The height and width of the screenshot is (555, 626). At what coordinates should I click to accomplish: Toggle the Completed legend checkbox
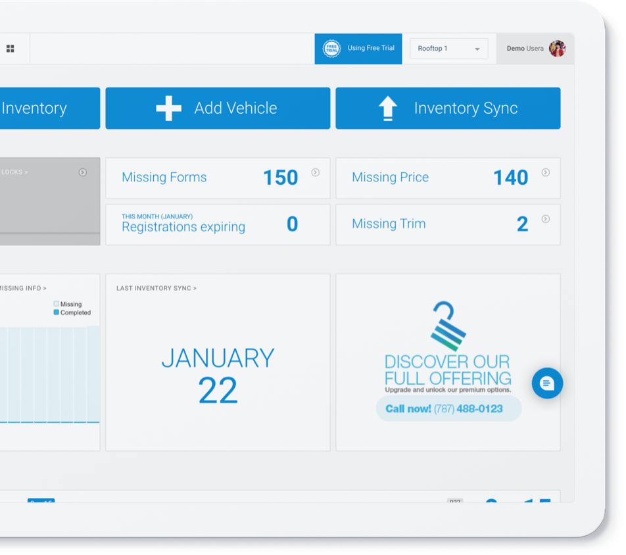coord(57,312)
